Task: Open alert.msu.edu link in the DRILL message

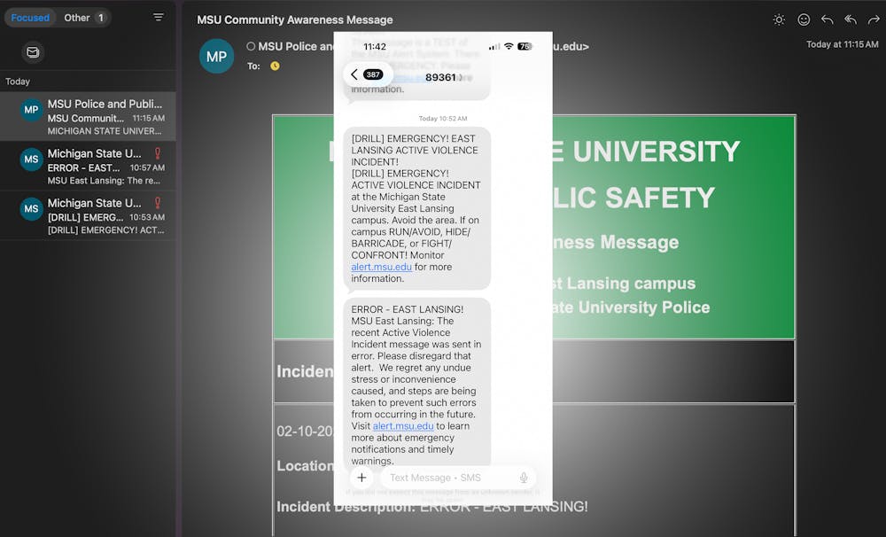Action: coord(381,267)
